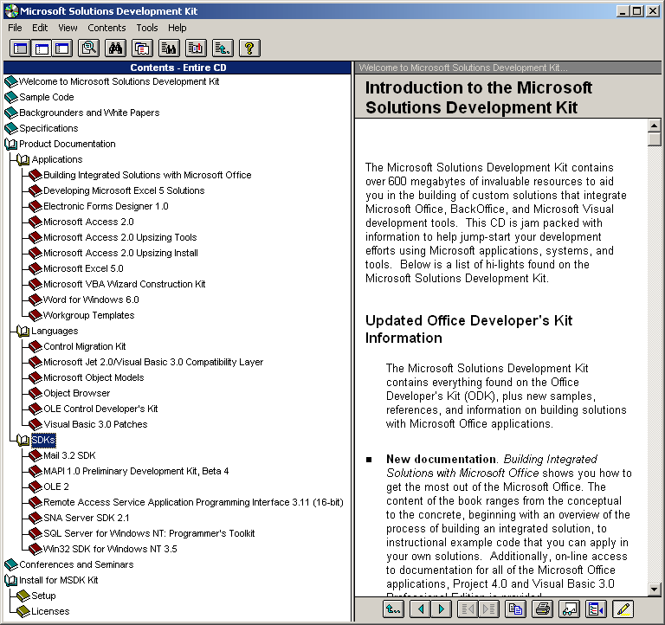Select the split contents-and-topic layout button

pyautogui.click(x=42, y=48)
